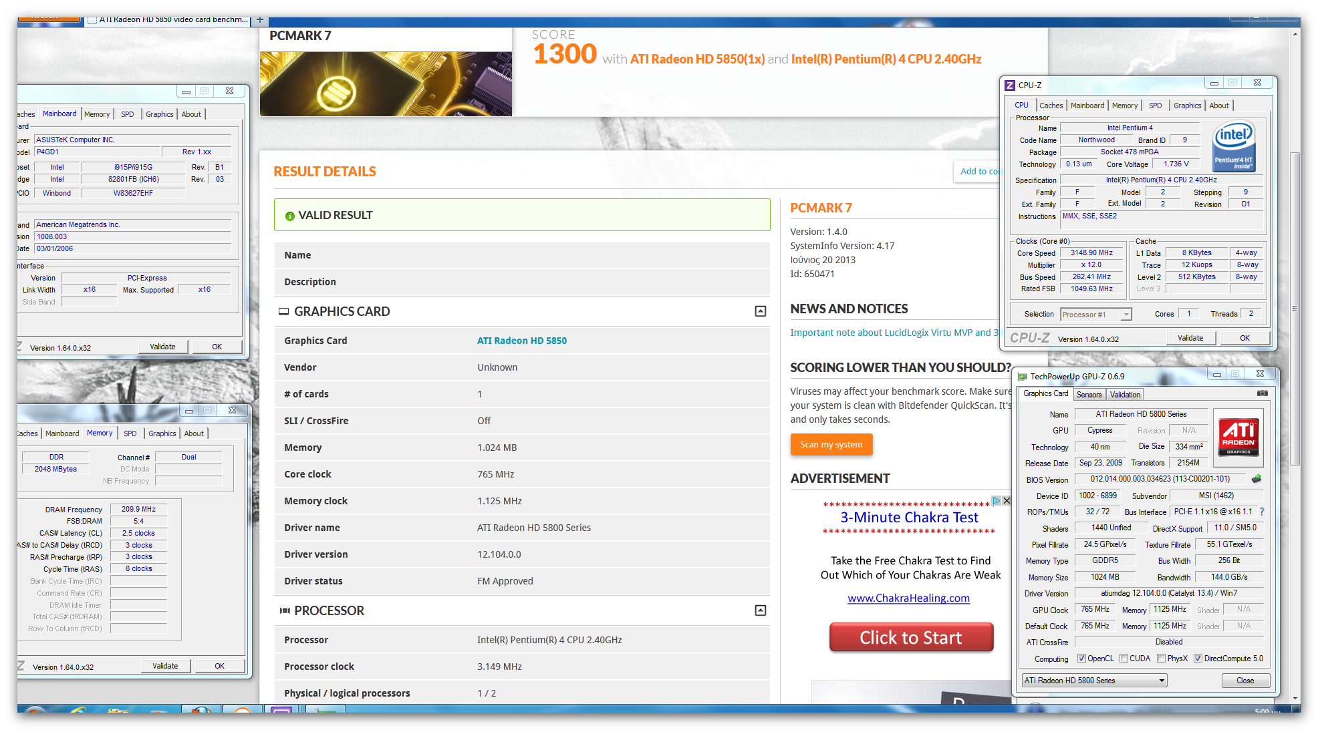Click the Windows Start orb on taskbar
This screenshot has height=730, width=1318.
[x=35, y=711]
